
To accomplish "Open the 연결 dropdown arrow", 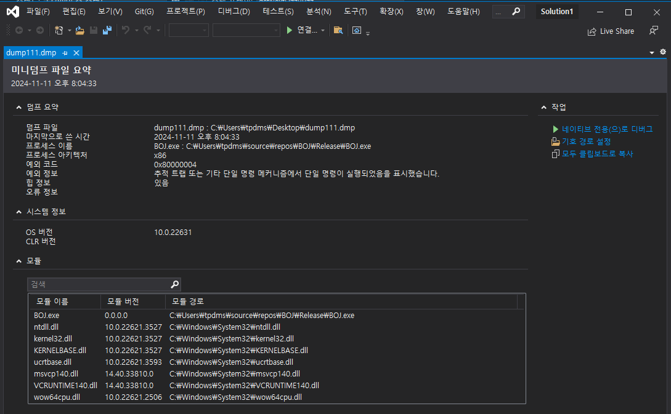I will pyautogui.click(x=323, y=30).
